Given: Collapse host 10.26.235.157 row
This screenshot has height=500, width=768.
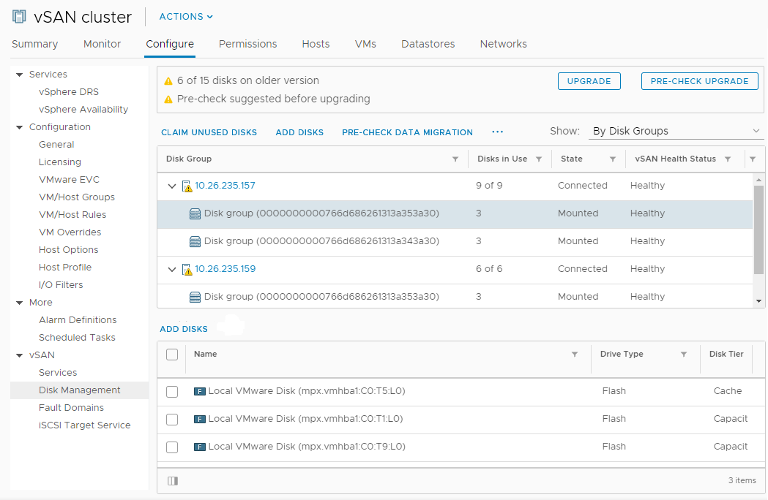Looking at the screenshot, I should [x=172, y=186].
